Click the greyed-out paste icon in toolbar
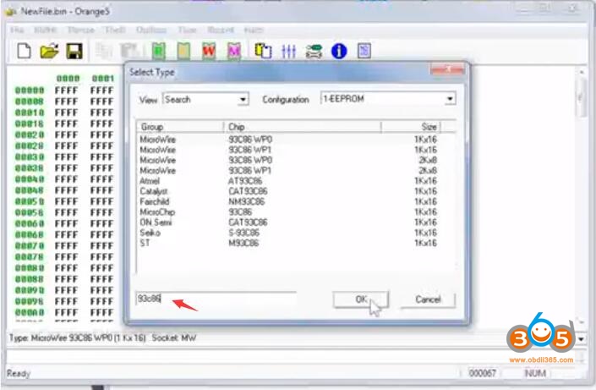Image resolution: width=596 pixels, height=390 pixels. coord(129,51)
